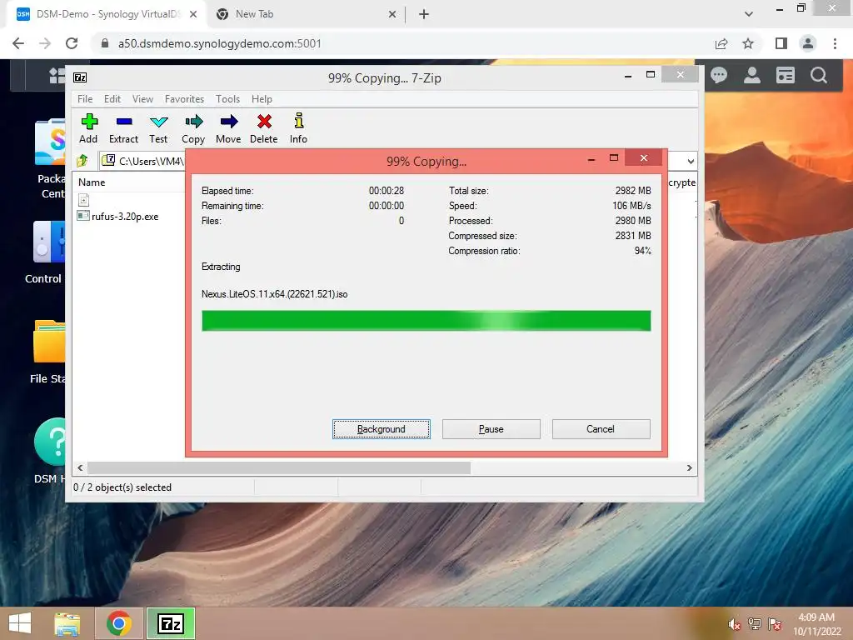Click the taskbar clock 4:09 AM

point(816,617)
